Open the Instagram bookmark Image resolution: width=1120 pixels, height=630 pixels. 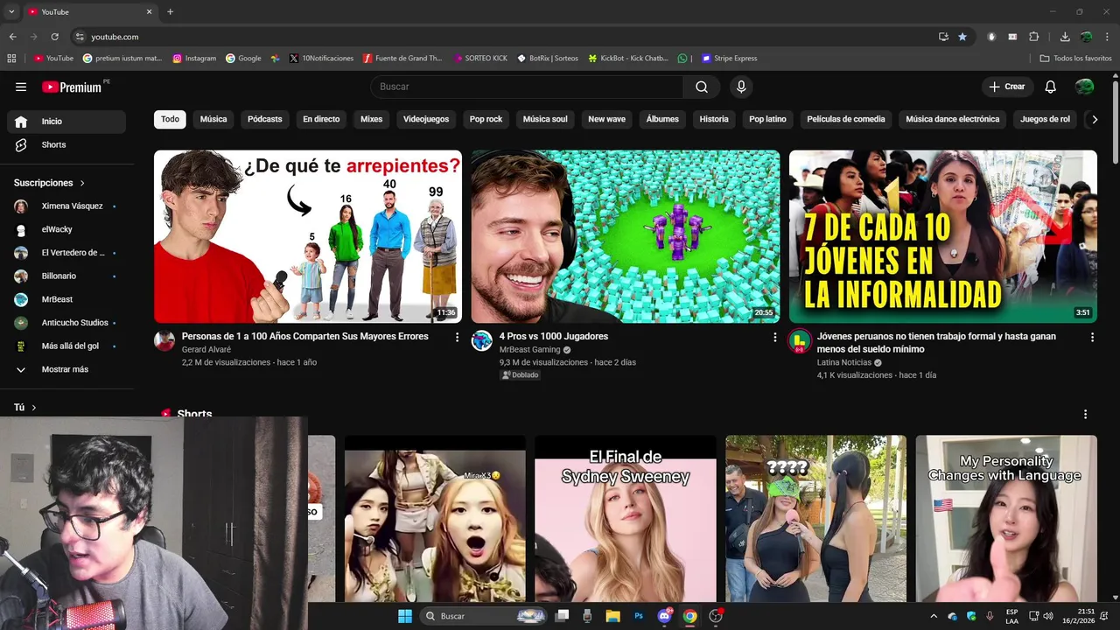pyautogui.click(x=194, y=59)
